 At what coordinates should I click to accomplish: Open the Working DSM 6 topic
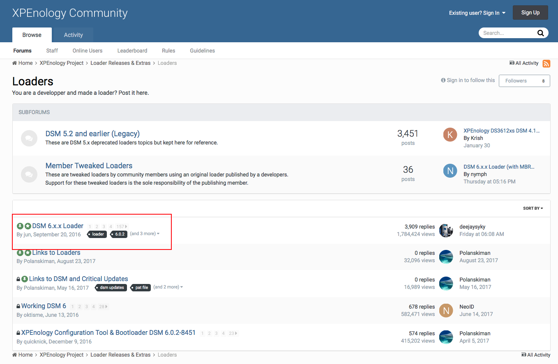point(44,306)
